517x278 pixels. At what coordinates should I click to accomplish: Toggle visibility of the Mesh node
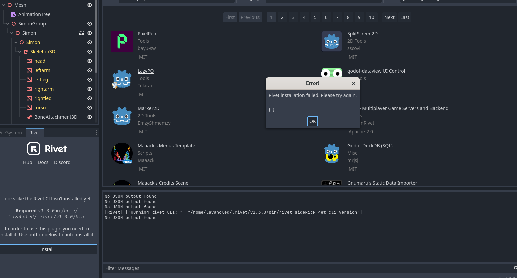pos(90,5)
